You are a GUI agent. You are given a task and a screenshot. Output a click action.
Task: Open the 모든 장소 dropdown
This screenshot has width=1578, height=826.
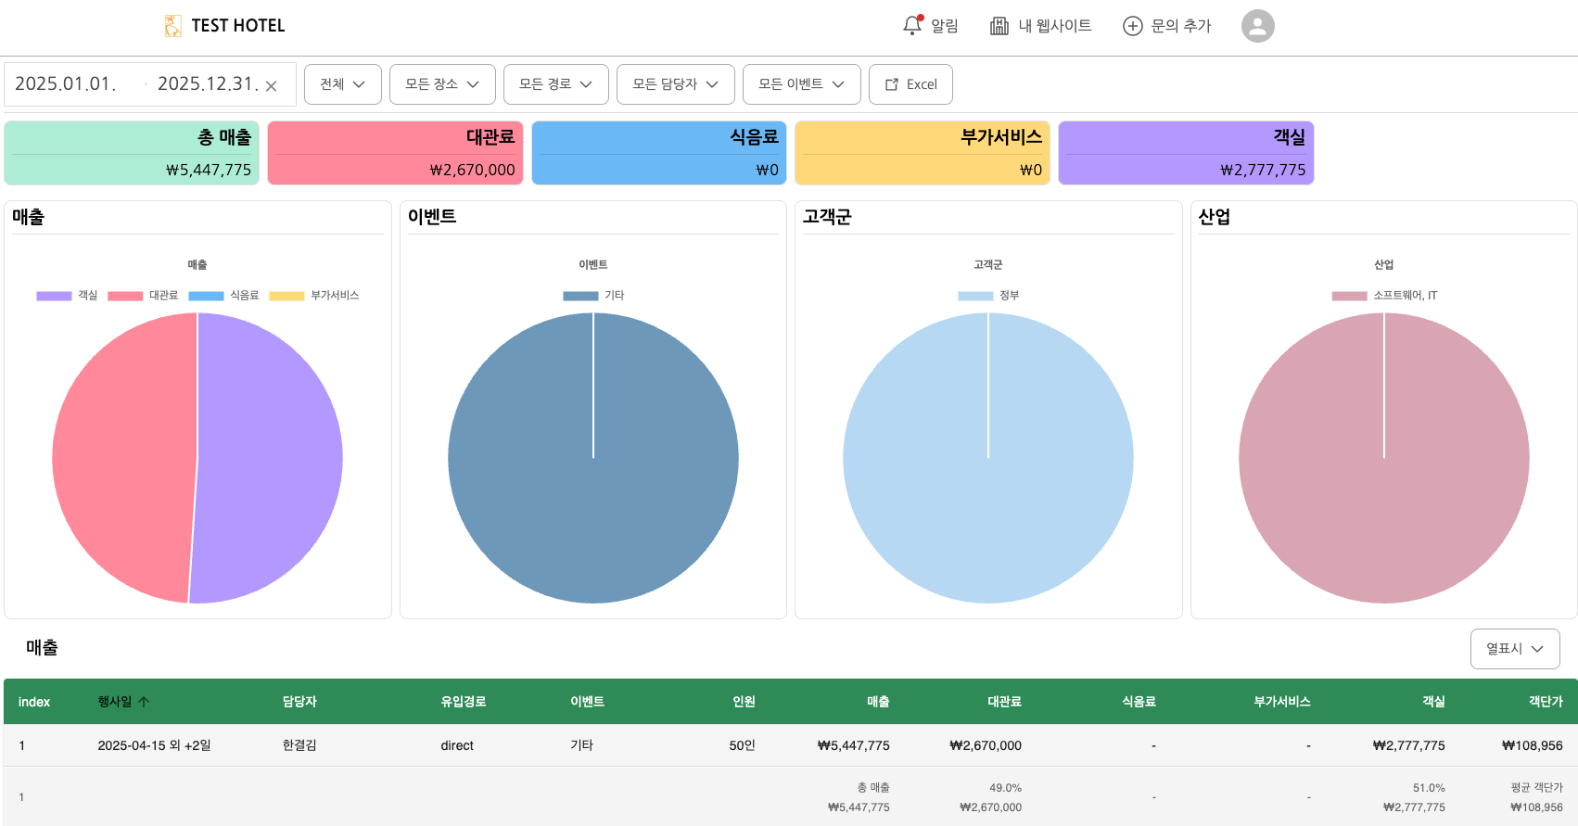[442, 84]
